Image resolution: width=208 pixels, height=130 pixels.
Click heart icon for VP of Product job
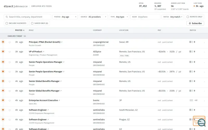[10, 52]
